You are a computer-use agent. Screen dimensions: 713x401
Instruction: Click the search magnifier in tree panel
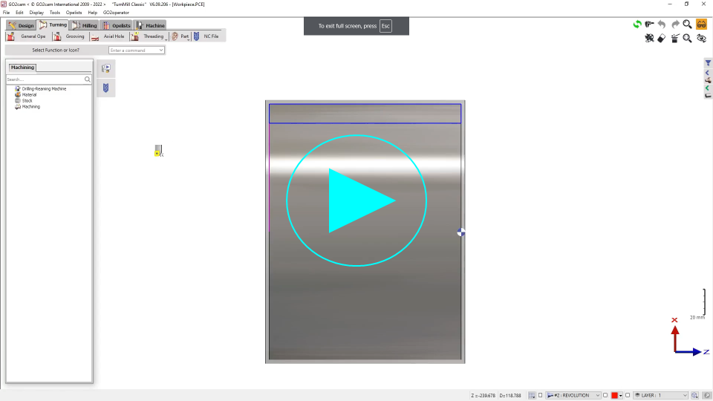88,79
